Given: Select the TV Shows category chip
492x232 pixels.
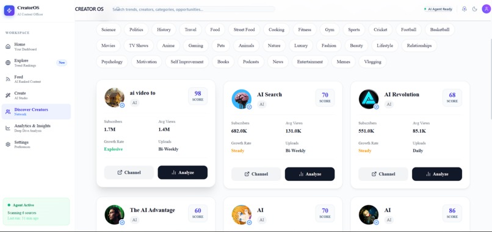Looking at the screenshot, I should [139, 46].
